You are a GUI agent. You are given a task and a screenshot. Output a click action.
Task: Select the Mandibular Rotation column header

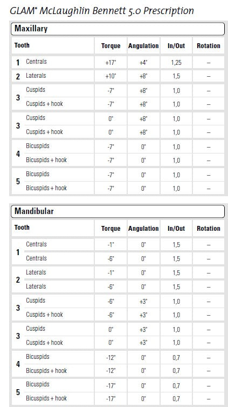tap(209, 229)
